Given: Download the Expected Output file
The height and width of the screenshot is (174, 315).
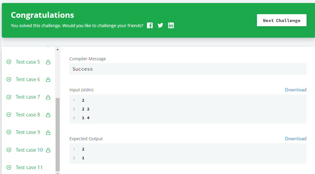Looking at the screenshot, I should 296,138.
